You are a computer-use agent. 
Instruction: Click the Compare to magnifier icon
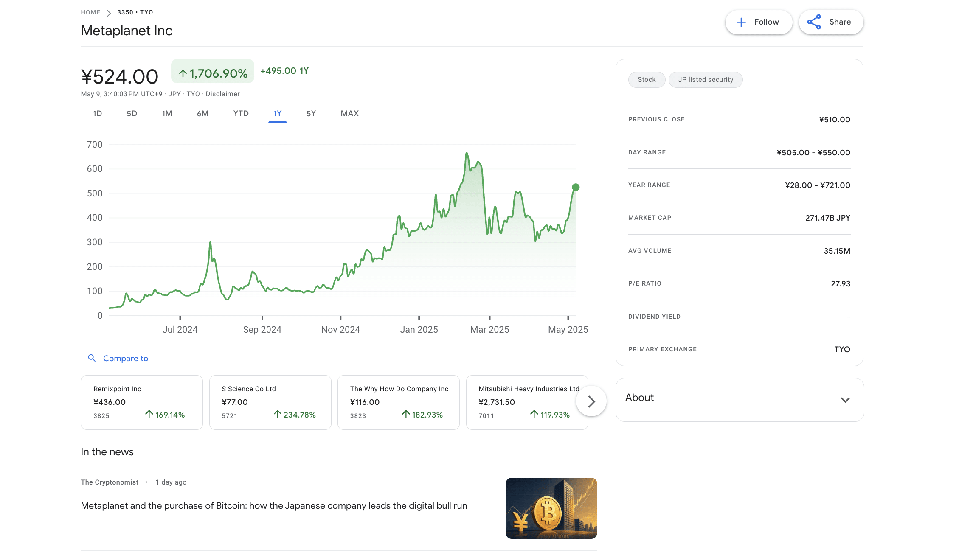(x=92, y=358)
